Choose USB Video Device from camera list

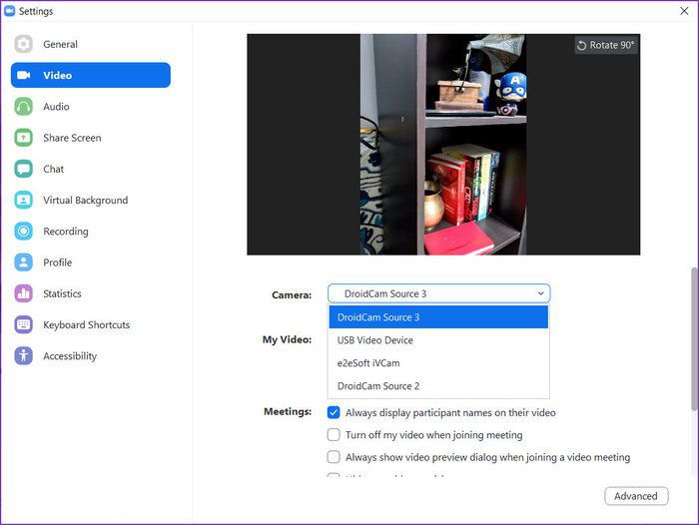point(438,340)
